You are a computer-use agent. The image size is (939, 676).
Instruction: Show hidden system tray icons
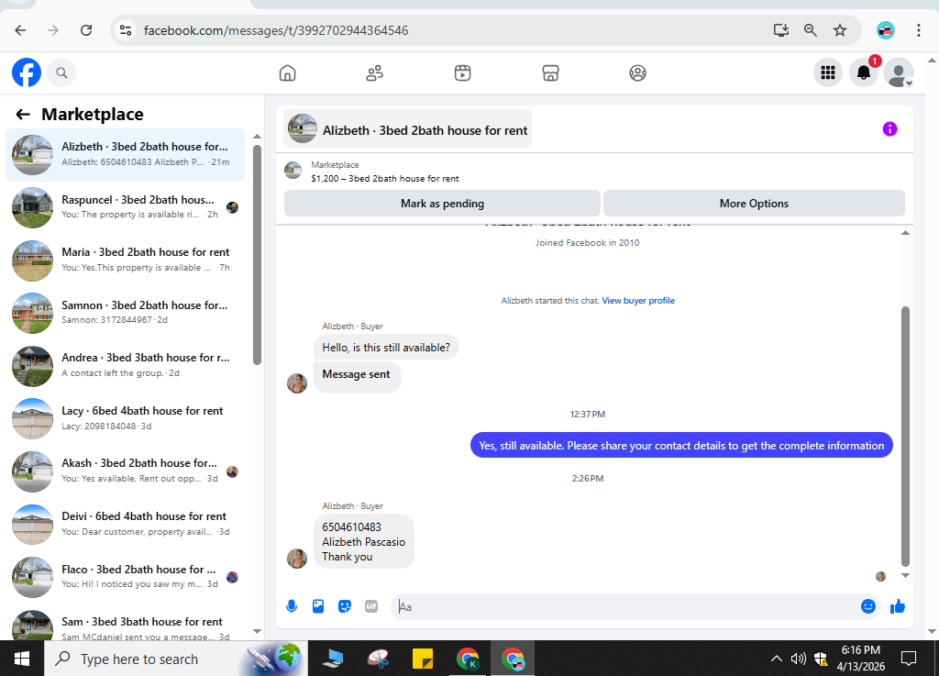tap(776, 659)
